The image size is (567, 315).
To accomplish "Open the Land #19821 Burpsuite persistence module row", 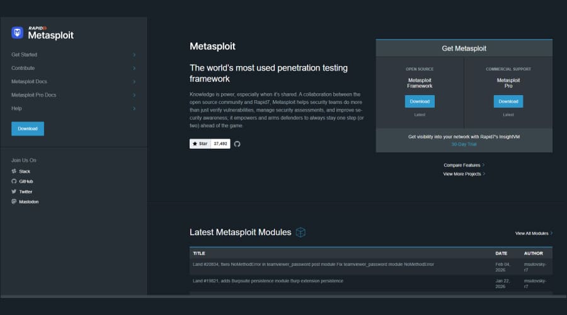I will [x=371, y=283].
